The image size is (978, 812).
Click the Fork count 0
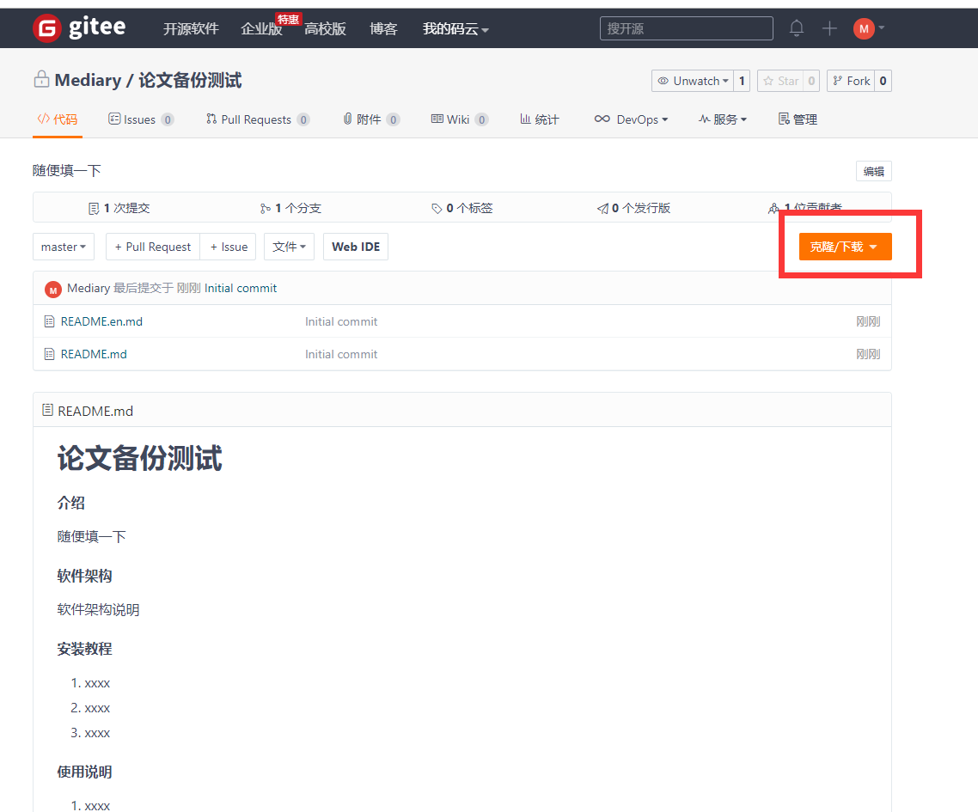pos(883,81)
